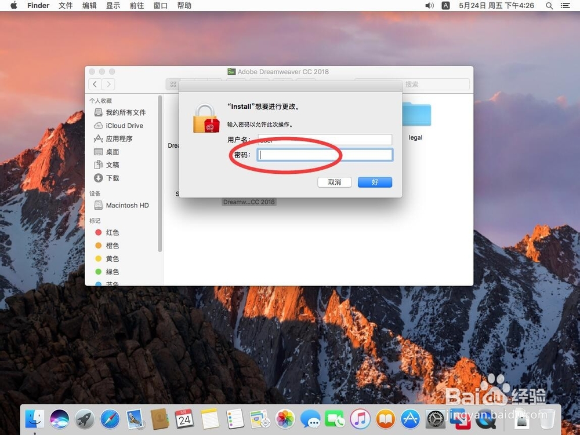Open Contacts book icon in dock

160,419
